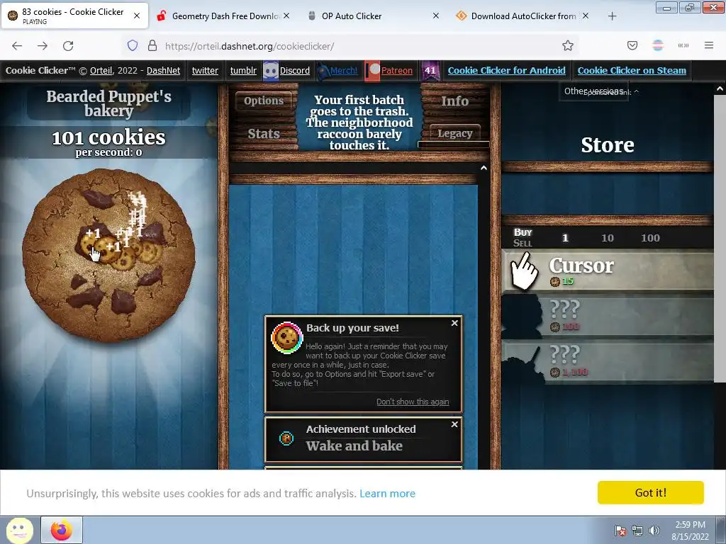Open the Patreon link
This screenshot has height=544, width=726.
[x=397, y=70]
